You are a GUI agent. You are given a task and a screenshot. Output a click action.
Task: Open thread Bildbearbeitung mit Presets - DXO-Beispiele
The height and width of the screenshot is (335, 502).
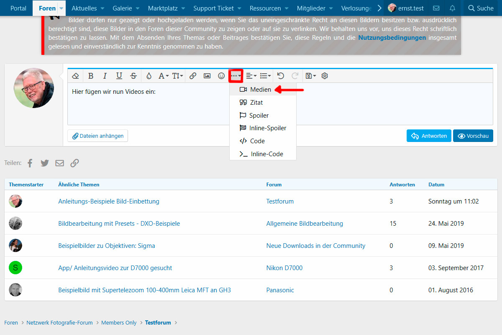pyautogui.click(x=119, y=224)
